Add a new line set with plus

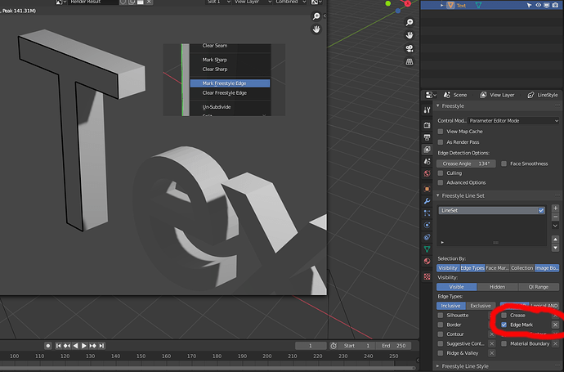tap(555, 208)
